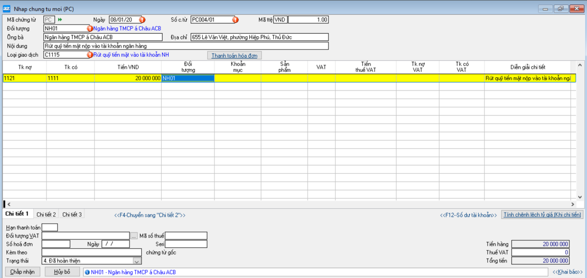Click the Nội dung text field
This screenshot has height=278, width=587.
(186, 46)
